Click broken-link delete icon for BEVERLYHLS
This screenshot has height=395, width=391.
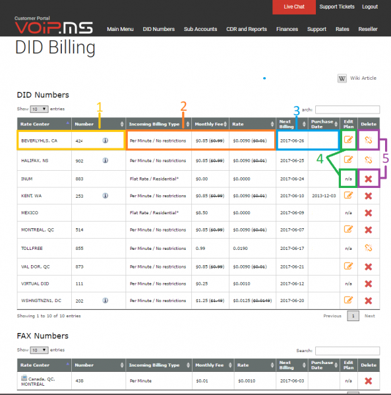369,140
